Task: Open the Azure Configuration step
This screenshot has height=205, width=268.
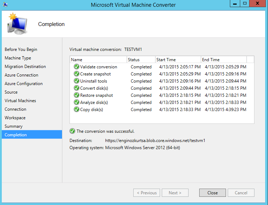Action: click(x=24, y=84)
